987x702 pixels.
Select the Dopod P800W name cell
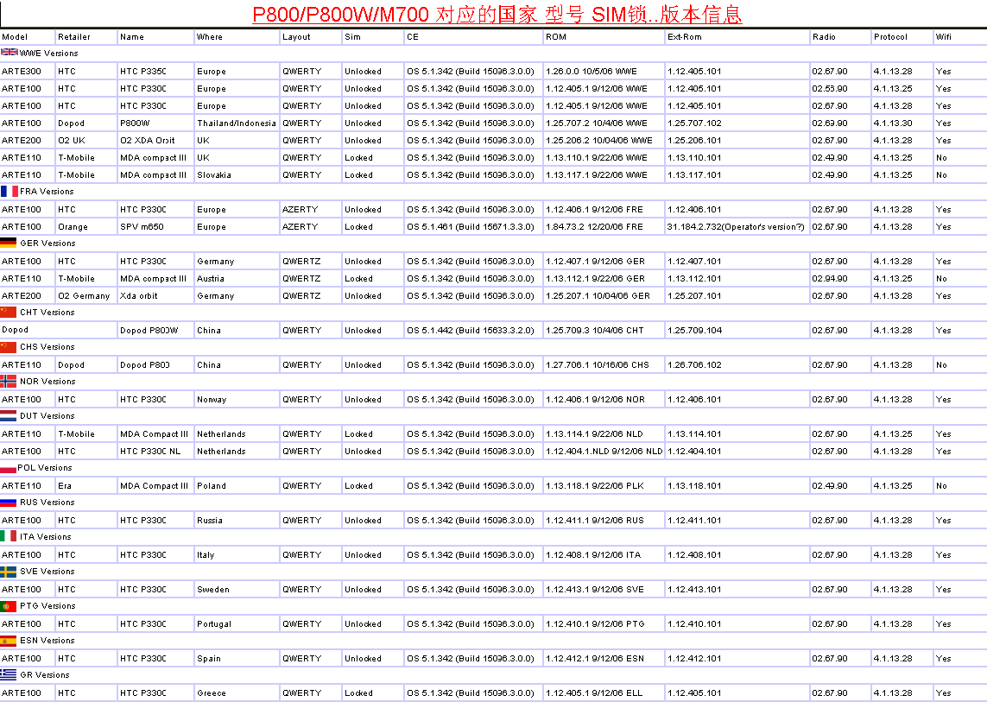point(155,330)
